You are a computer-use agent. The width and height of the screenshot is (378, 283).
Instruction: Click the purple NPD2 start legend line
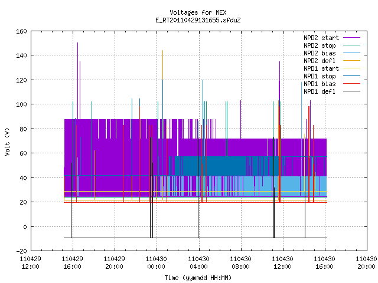pos(351,38)
